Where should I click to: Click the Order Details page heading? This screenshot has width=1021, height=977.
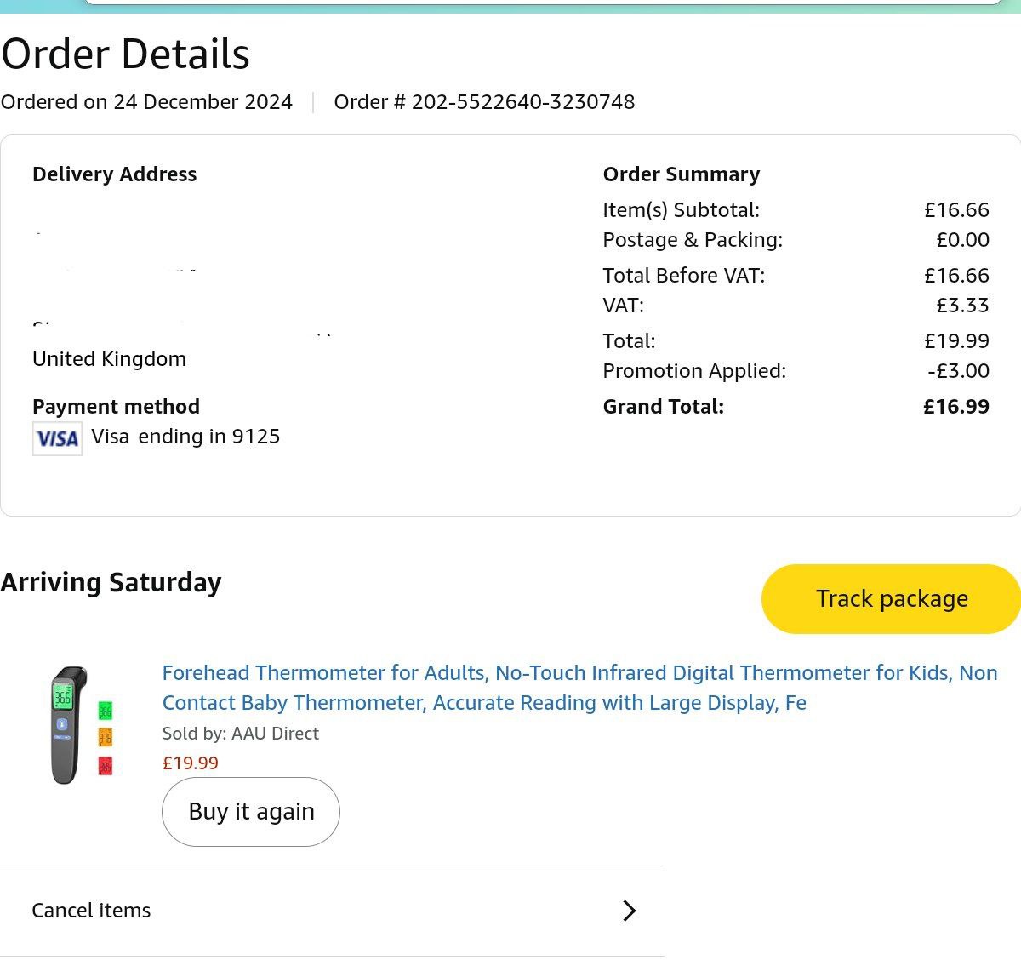pyautogui.click(x=125, y=54)
